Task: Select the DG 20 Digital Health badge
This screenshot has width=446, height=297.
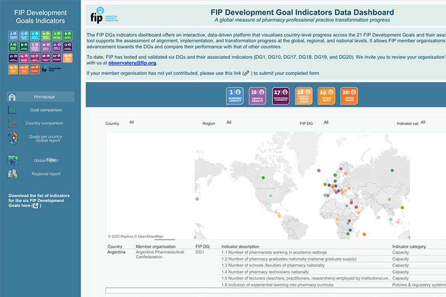Action: pos(349,96)
